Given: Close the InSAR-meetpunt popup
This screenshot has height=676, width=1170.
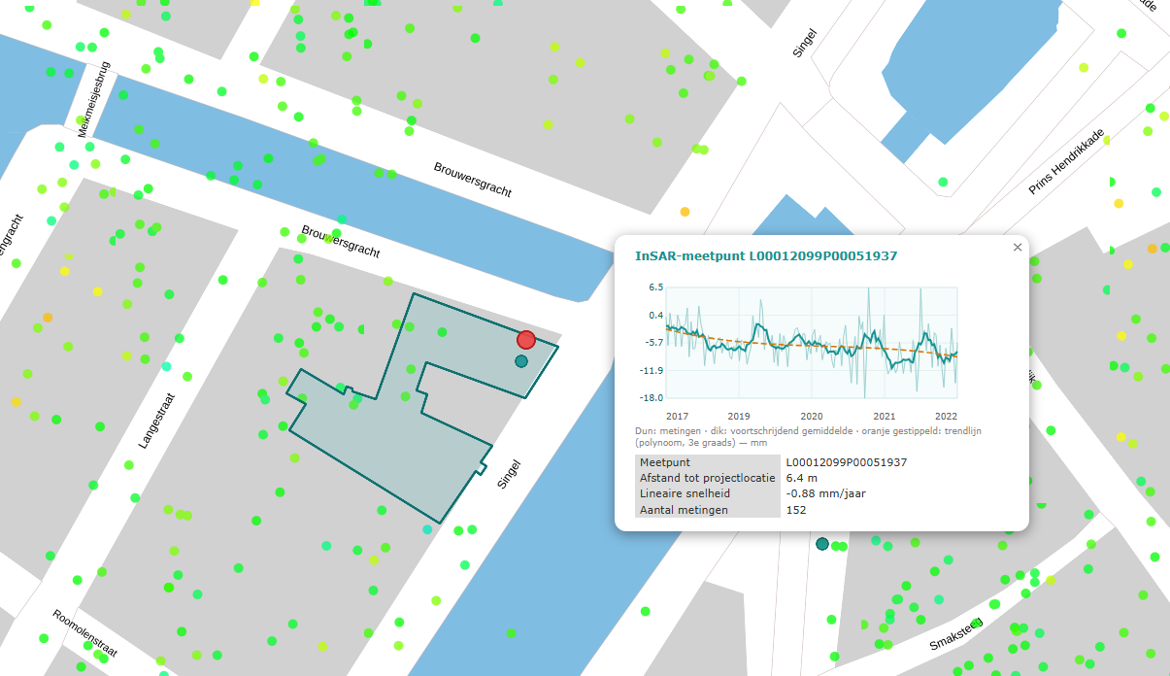Looking at the screenshot, I should (x=1018, y=248).
